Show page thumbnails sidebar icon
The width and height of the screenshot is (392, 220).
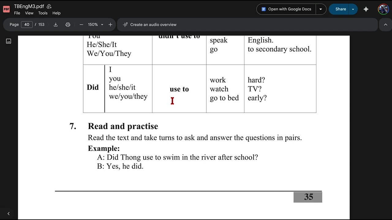[9, 41]
